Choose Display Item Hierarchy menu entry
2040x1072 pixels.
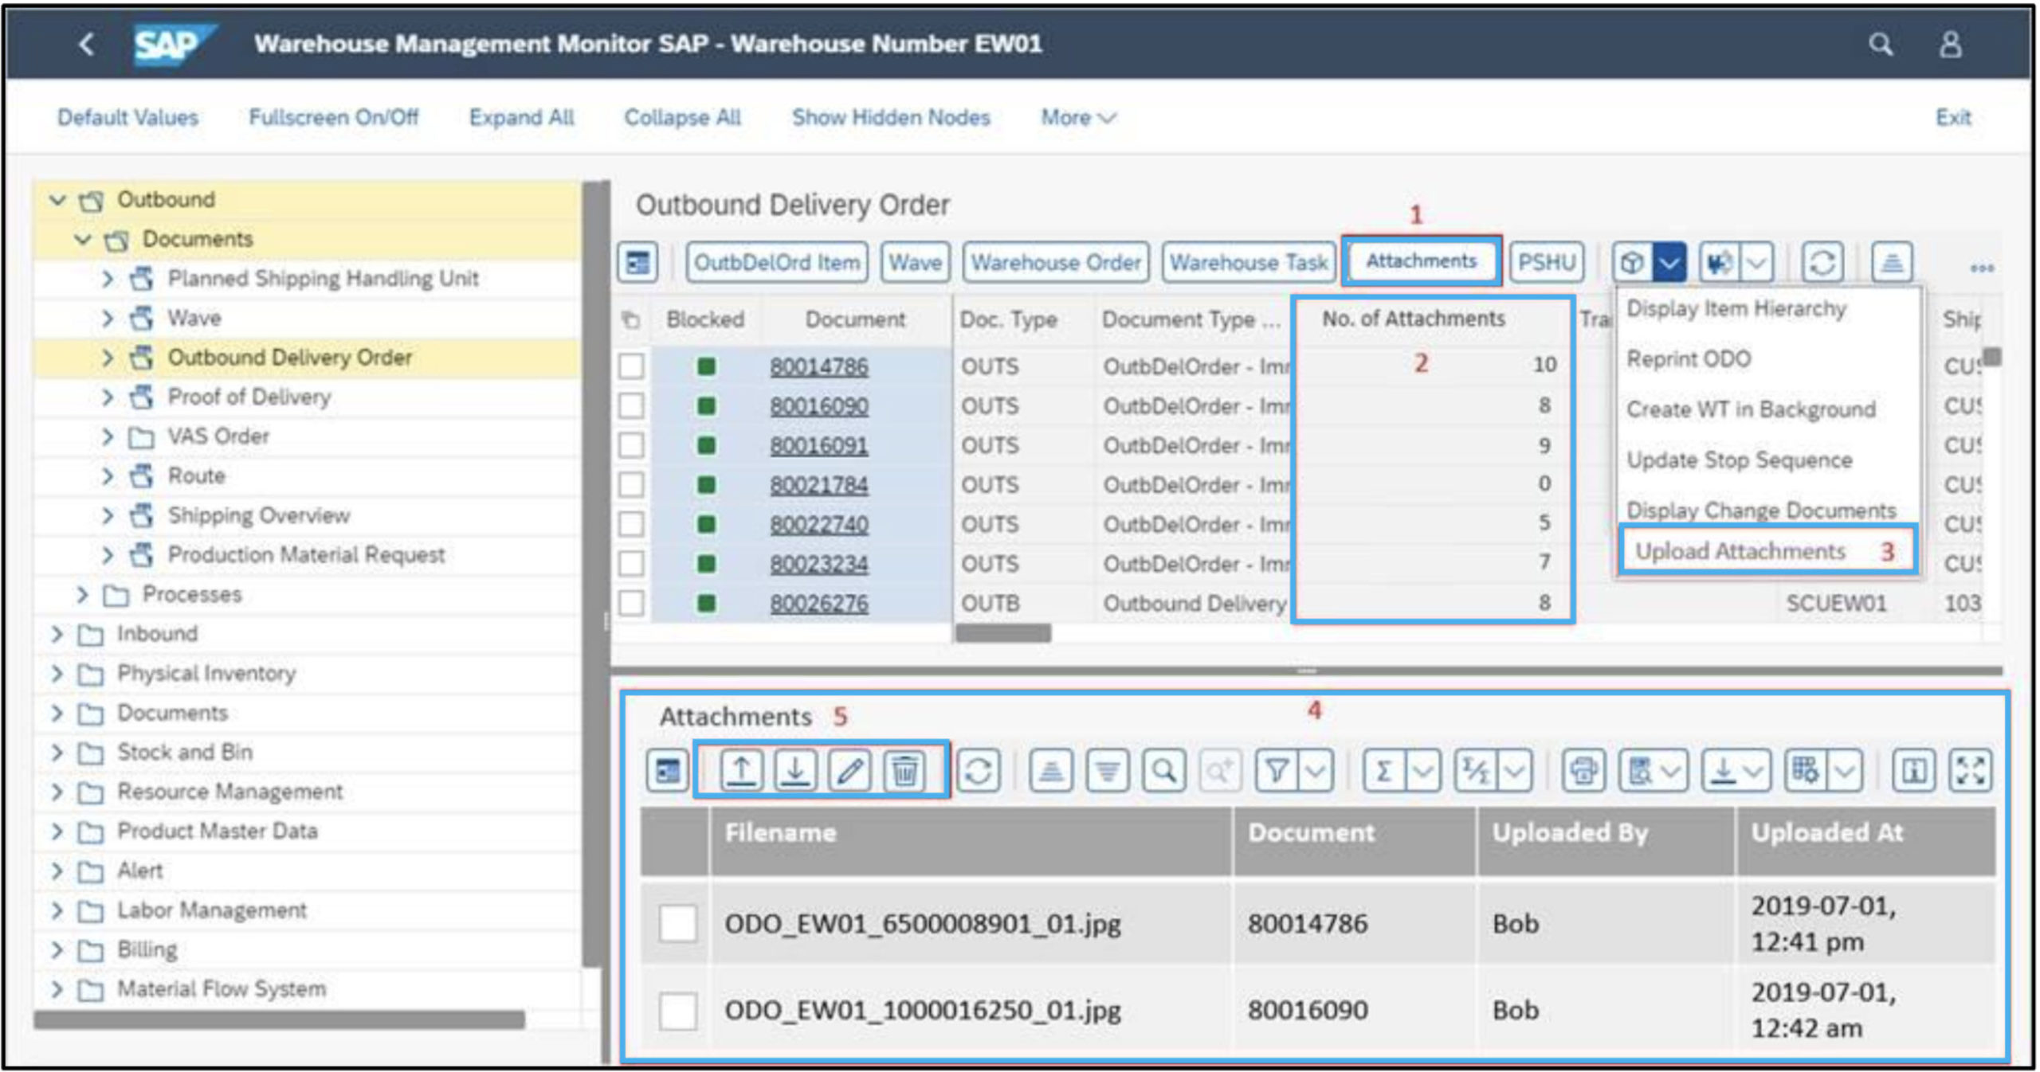coord(1736,309)
